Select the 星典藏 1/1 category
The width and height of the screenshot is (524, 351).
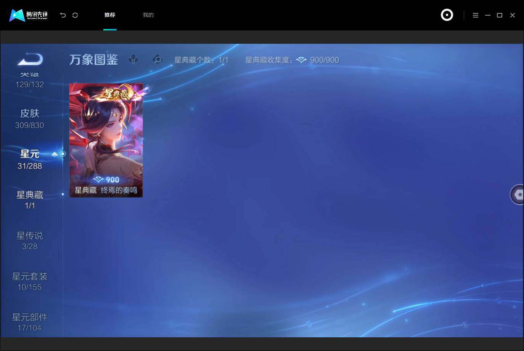tap(30, 200)
